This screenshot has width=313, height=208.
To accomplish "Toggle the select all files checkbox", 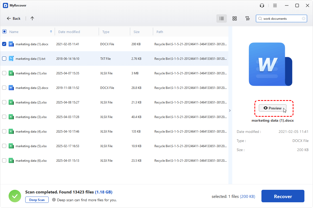I will (x=4, y=31).
